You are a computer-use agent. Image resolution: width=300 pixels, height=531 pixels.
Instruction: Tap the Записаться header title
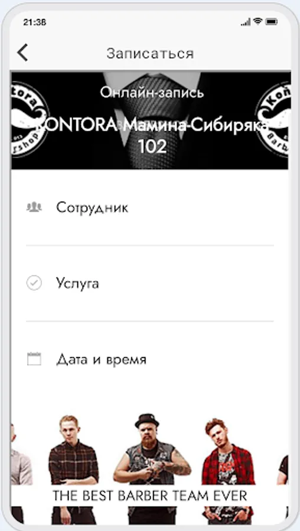tap(150, 53)
